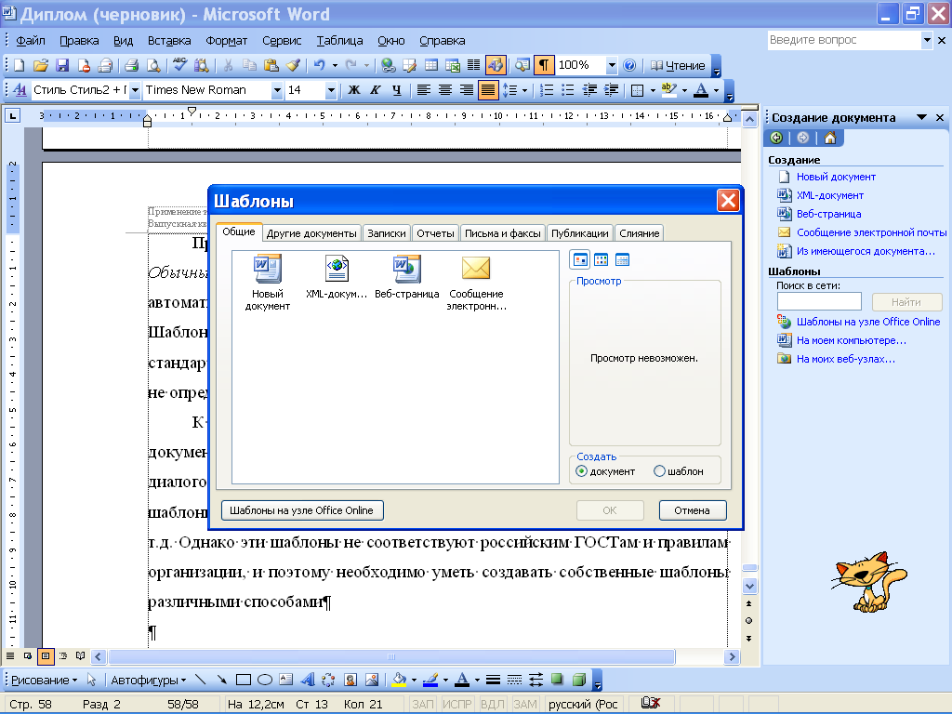Select the XML-докум... template icon
The image size is (952, 714).
pos(337,277)
